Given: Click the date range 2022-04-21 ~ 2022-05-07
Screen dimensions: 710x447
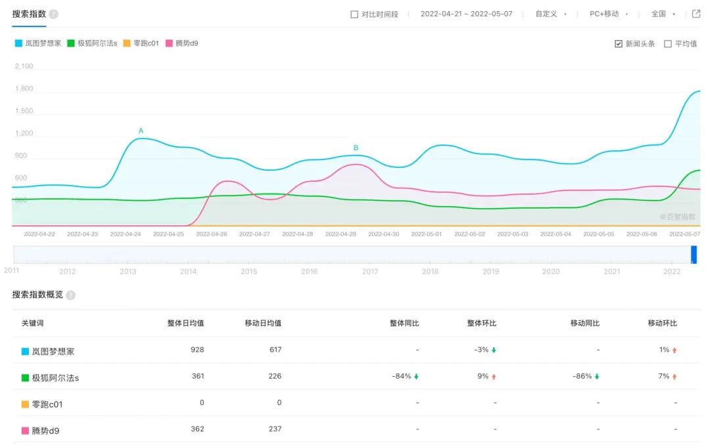Looking at the screenshot, I should coord(466,14).
